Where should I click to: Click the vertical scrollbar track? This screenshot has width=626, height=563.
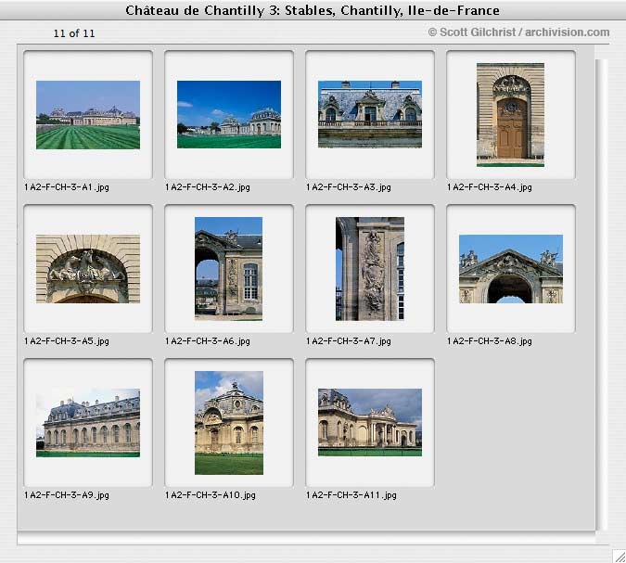point(601,295)
